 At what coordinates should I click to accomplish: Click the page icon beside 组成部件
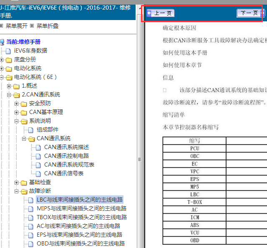coord(30,130)
